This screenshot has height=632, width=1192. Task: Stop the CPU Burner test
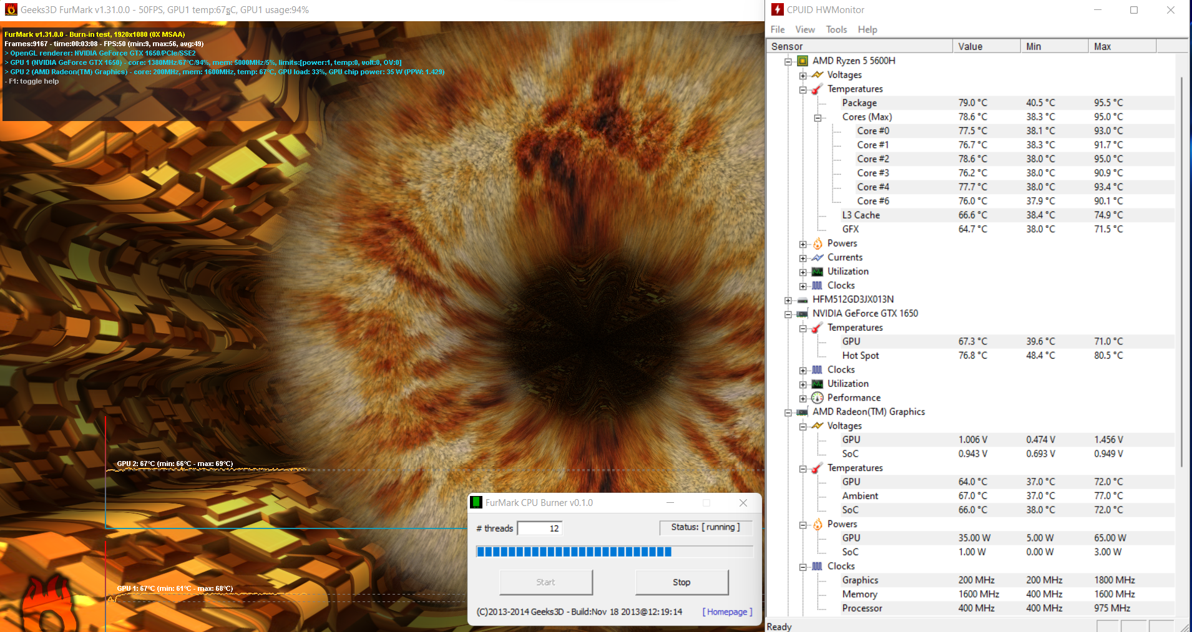pyautogui.click(x=681, y=582)
